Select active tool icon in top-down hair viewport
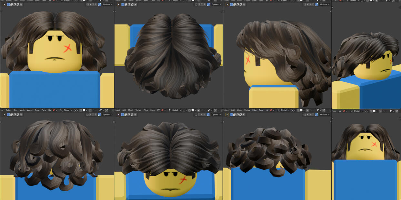The width and height of the screenshot is (401, 200). click(x=118, y=5)
